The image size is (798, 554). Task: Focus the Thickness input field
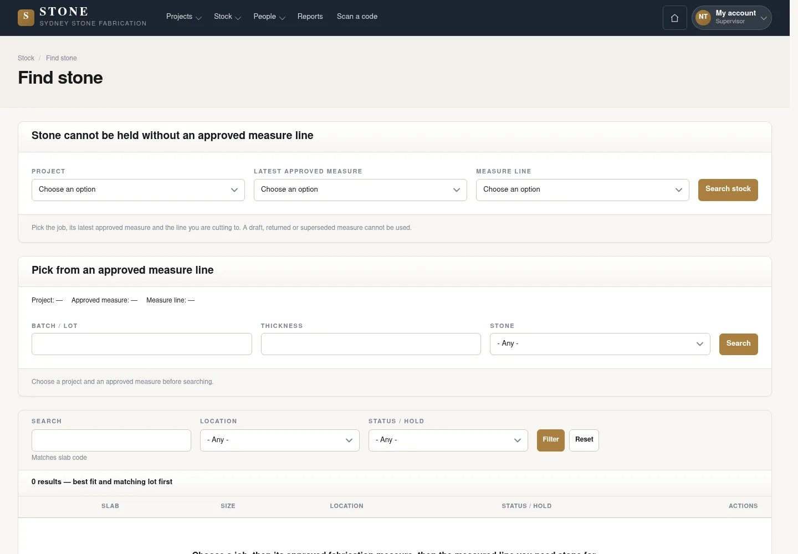[x=371, y=344]
